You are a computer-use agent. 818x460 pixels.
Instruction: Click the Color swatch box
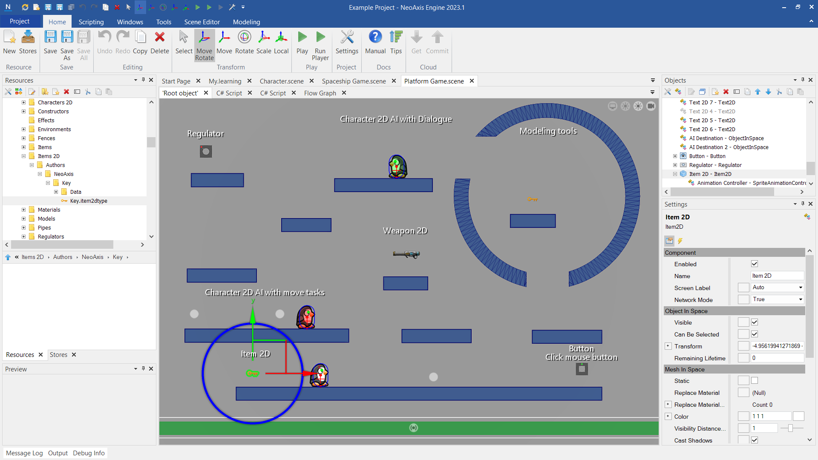[798, 417]
